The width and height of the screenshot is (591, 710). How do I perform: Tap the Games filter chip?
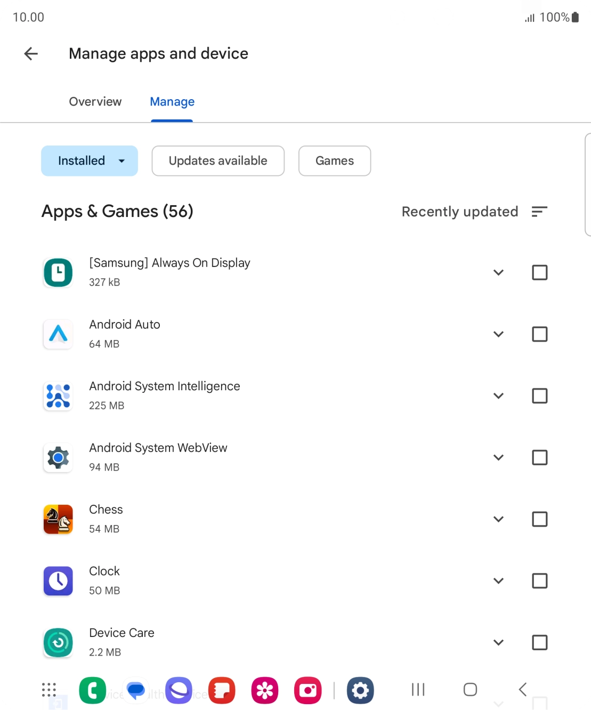point(335,161)
